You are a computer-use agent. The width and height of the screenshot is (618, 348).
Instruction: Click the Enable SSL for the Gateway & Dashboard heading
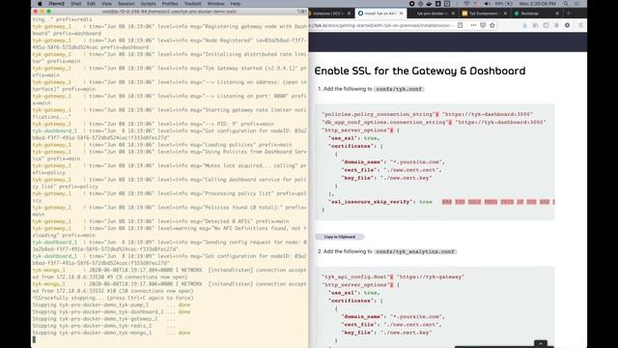[x=420, y=71]
